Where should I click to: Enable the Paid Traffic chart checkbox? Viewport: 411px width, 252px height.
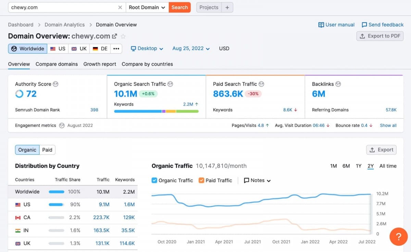coord(201,180)
